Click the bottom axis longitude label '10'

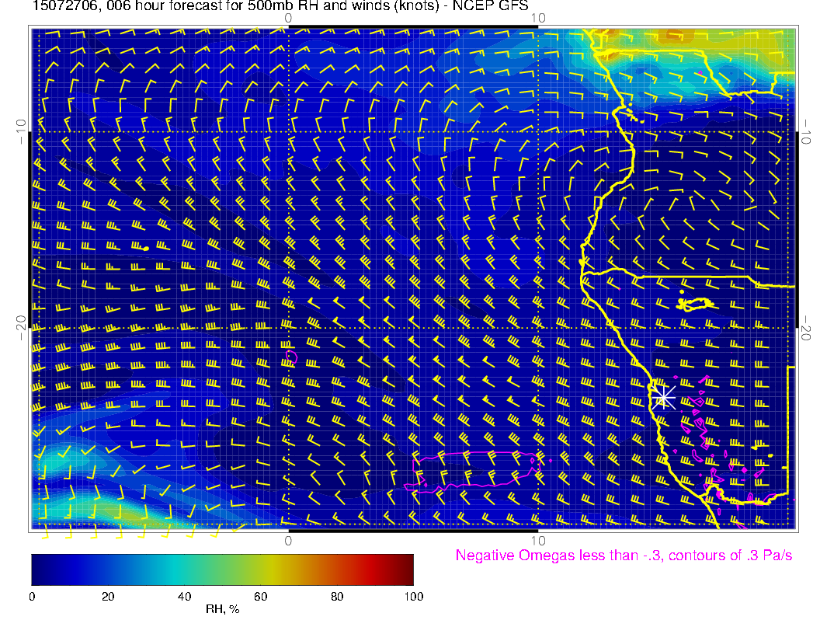538,540
